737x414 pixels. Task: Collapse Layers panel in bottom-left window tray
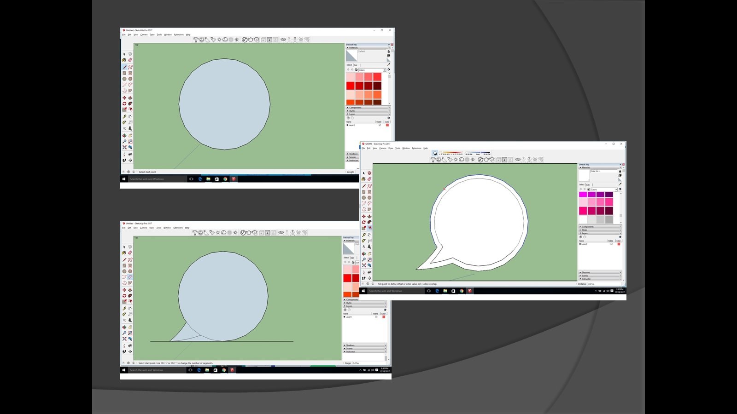[x=365, y=306]
